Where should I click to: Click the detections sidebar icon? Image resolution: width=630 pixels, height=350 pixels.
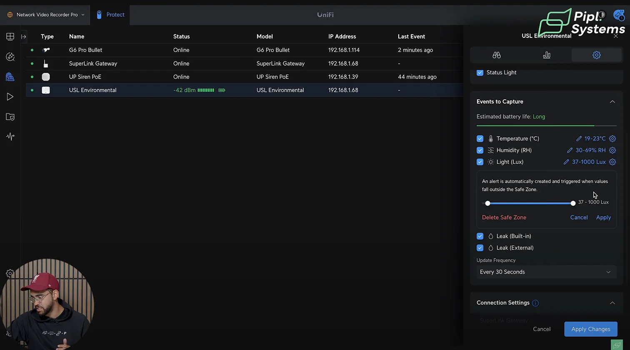point(10,57)
